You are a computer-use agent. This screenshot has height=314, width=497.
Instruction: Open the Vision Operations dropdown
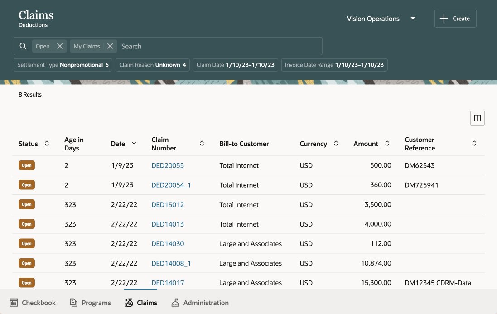point(413,19)
